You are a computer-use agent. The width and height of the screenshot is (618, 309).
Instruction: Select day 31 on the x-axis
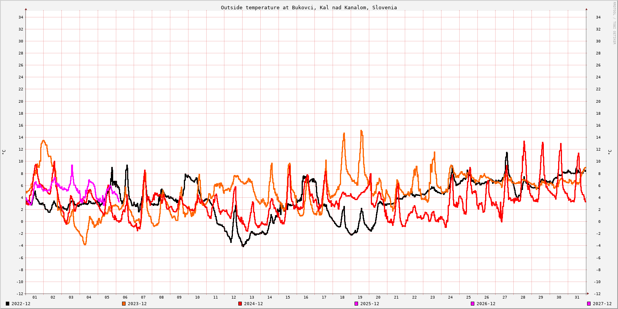(x=577, y=297)
